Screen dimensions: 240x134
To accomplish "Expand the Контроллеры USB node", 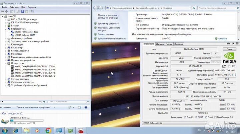I will 6,51.
